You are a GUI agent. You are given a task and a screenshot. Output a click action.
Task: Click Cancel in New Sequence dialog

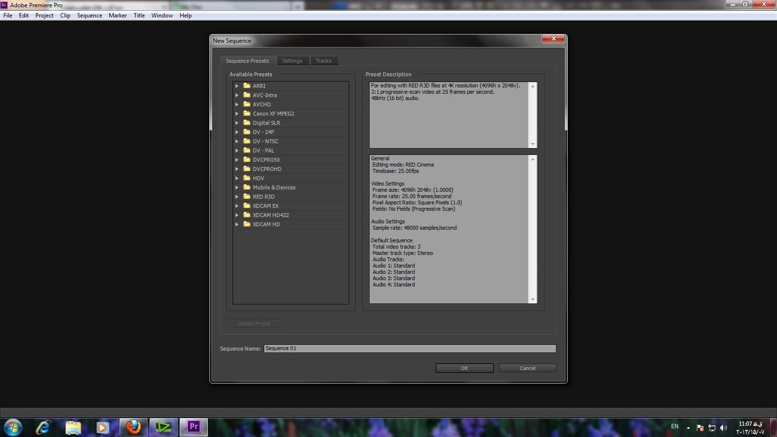click(527, 368)
